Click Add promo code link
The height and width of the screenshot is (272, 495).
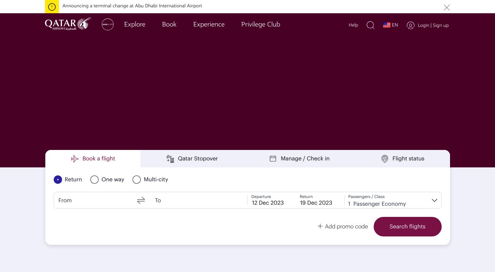point(343,226)
